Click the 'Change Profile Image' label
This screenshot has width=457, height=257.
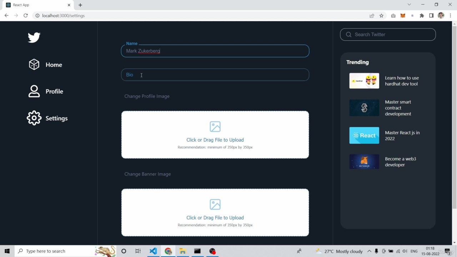(147, 96)
